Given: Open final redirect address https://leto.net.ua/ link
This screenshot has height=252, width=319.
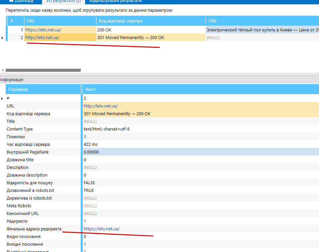Looking at the screenshot, I should [102, 229].
